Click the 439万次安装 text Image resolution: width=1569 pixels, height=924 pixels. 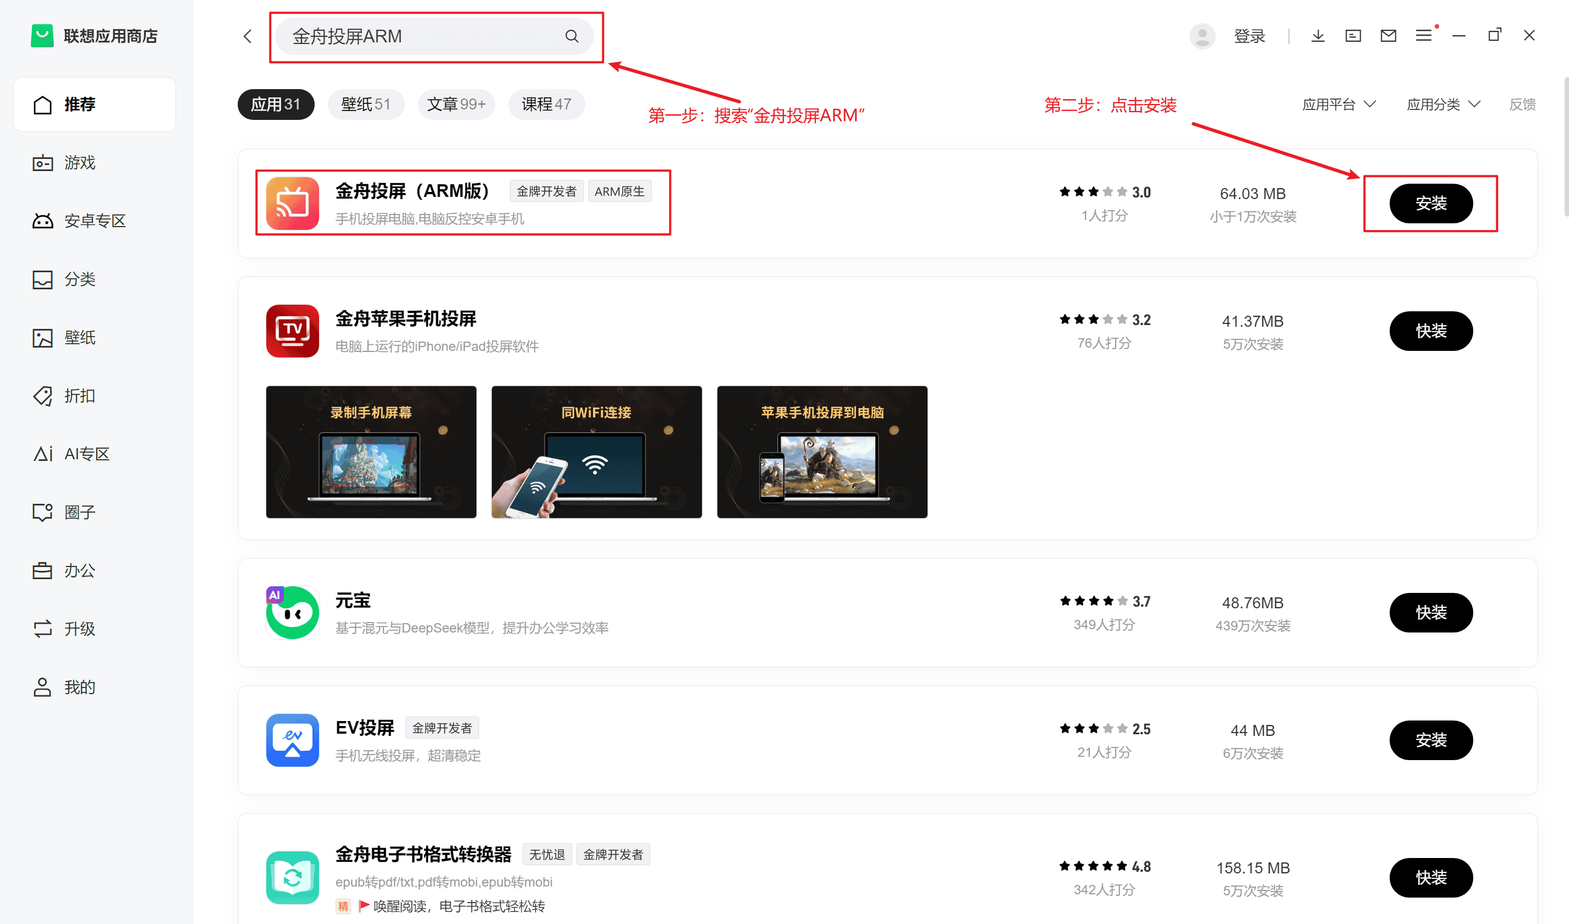coord(1252,626)
